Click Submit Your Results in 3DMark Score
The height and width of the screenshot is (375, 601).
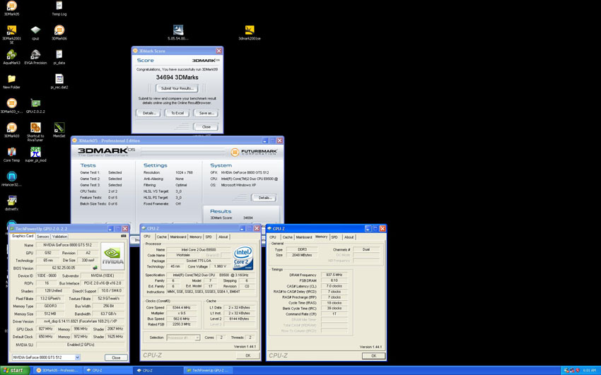[x=177, y=88]
